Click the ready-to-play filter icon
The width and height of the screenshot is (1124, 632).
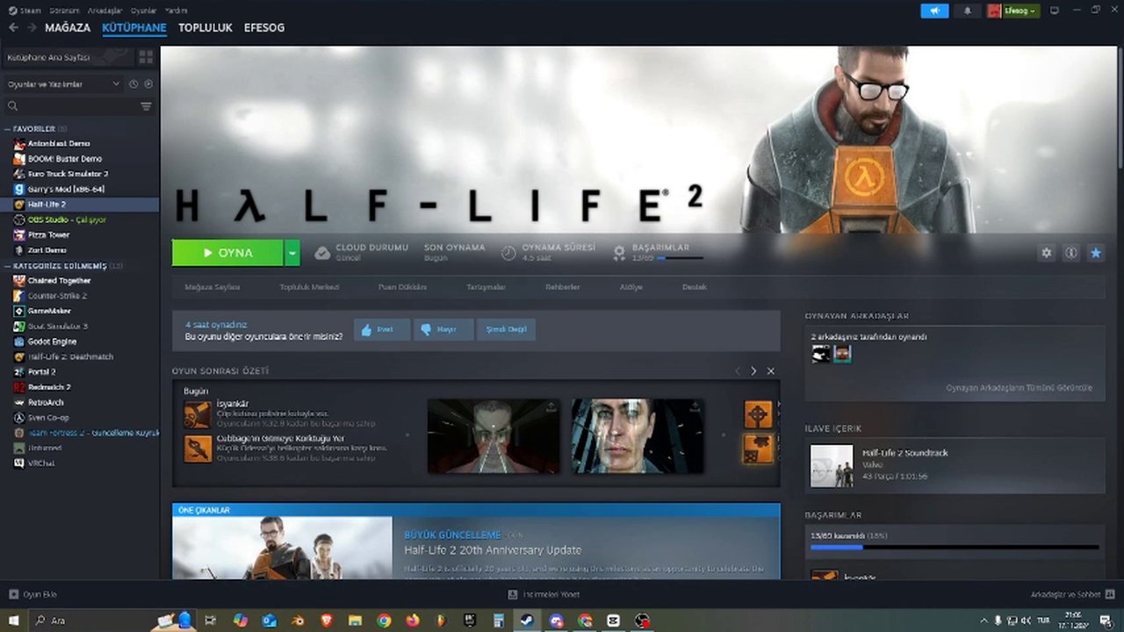148,84
